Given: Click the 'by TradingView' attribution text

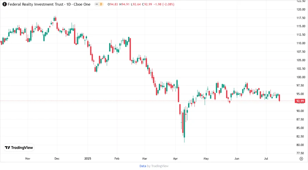Looking at the screenshot, I should point(158,166).
